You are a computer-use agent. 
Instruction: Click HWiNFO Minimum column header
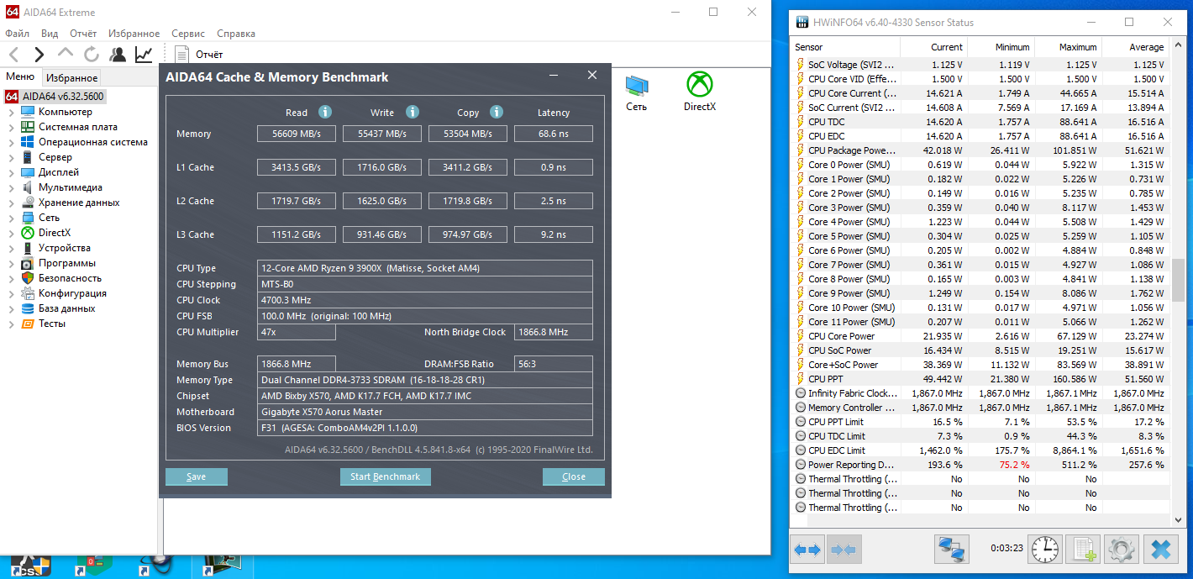1001,47
